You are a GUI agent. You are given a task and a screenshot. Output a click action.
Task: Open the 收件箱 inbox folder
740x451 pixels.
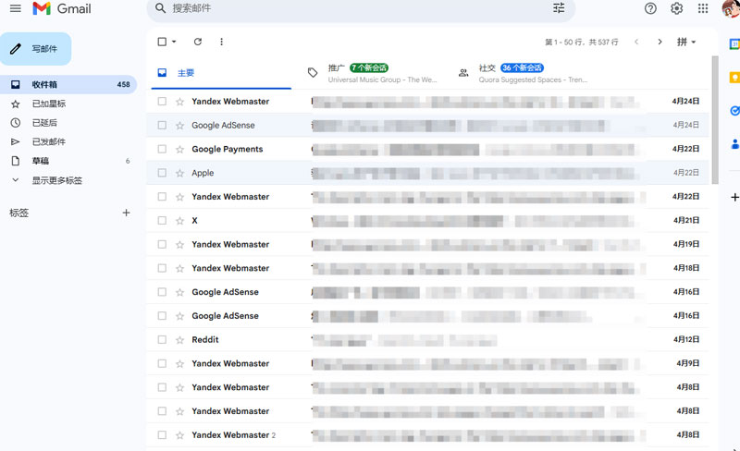pyautogui.click(x=68, y=84)
